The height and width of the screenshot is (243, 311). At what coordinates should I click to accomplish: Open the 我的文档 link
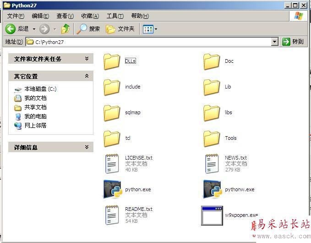coord(36,98)
